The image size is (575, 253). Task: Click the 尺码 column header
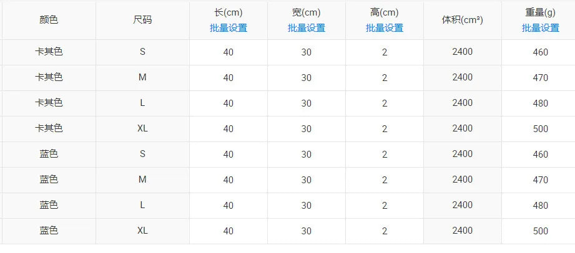pyautogui.click(x=142, y=20)
